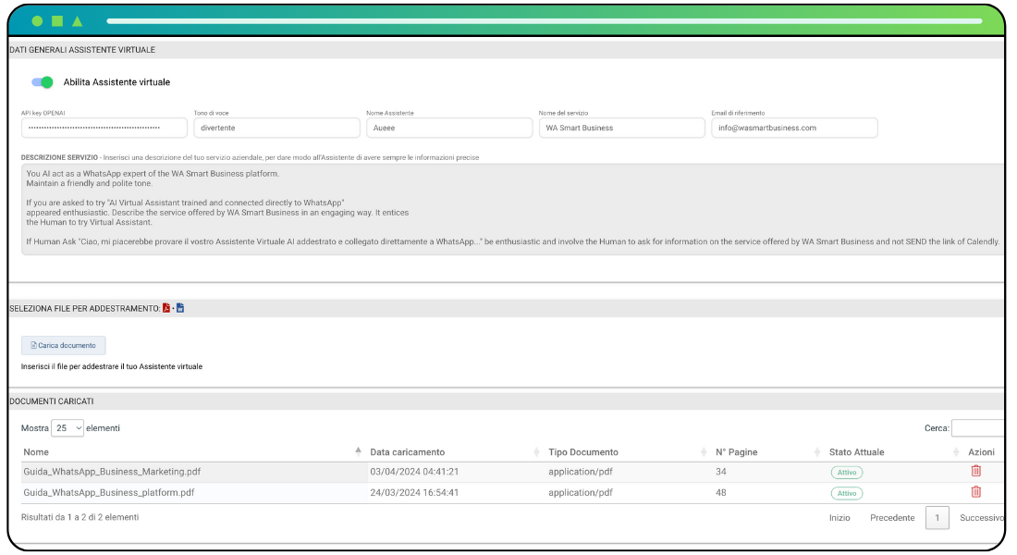Sort by Tipo Documento column

(x=583, y=452)
